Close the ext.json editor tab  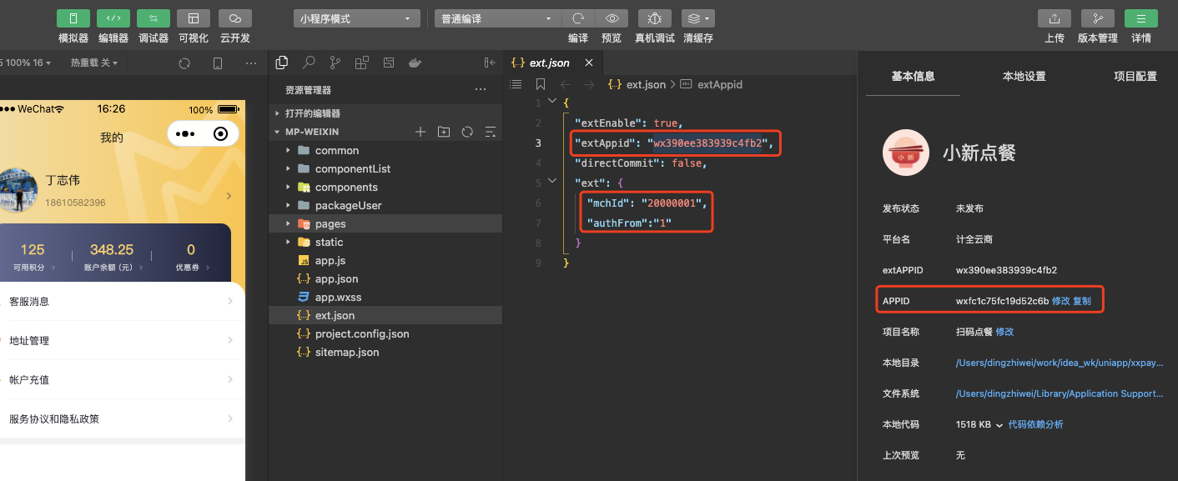(x=589, y=63)
